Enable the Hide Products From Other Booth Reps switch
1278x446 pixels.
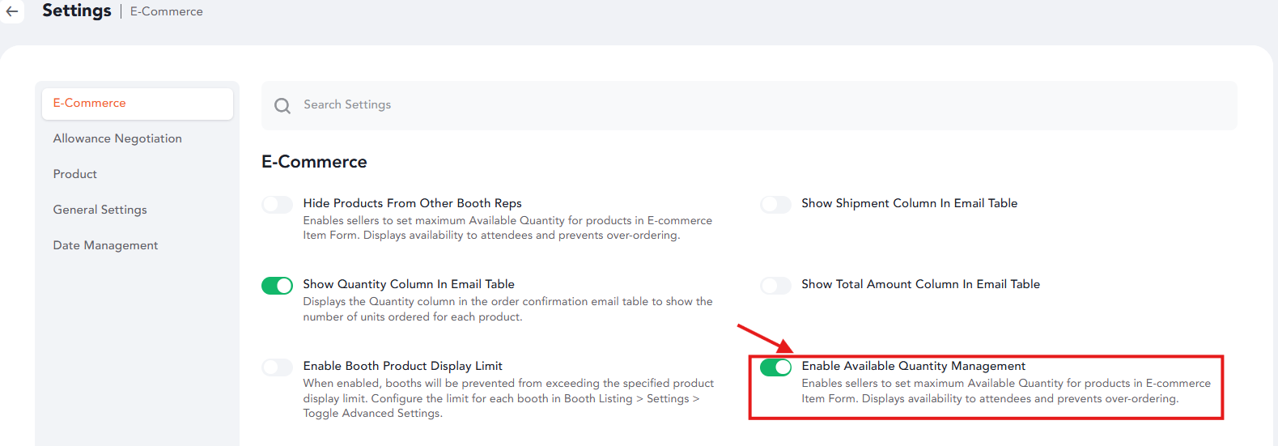(277, 204)
